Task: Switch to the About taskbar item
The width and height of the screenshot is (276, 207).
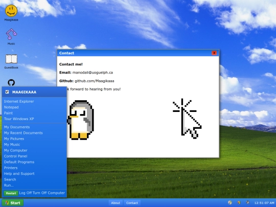Action: click(116, 203)
